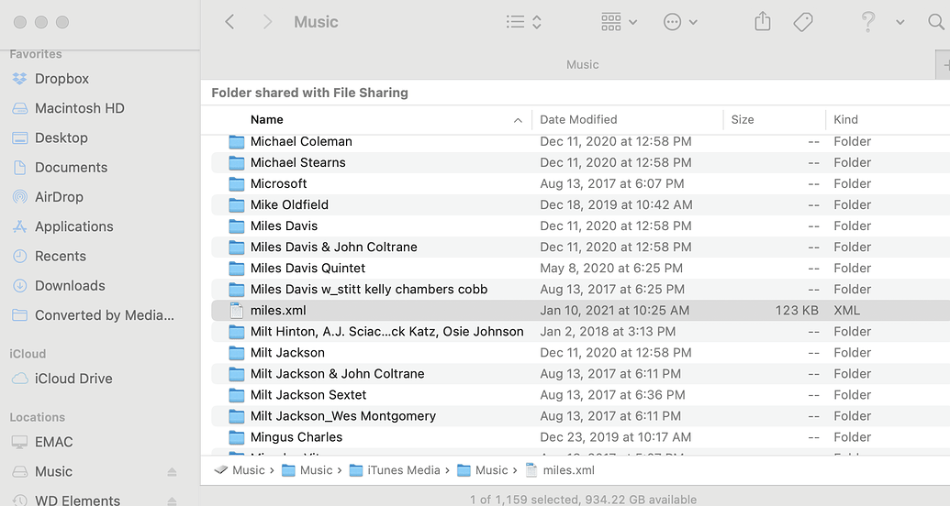950x506 pixels.
Task: Click the Jan 10, 2021 date of miles.xml
Action: [614, 311]
